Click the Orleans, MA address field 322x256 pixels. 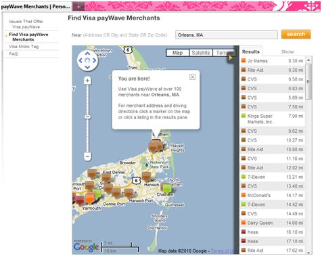[x=227, y=35]
